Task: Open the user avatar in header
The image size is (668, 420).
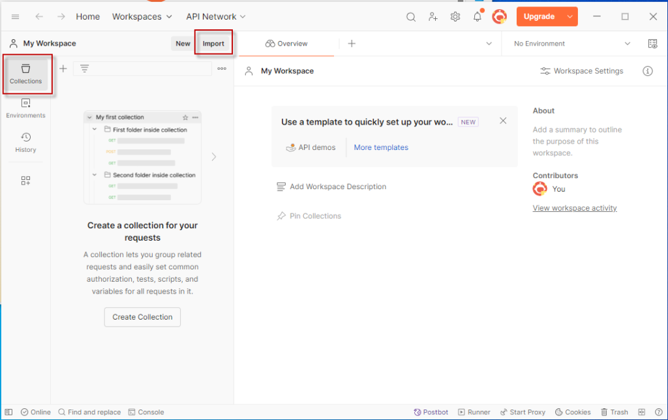Action: (x=499, y=16)
